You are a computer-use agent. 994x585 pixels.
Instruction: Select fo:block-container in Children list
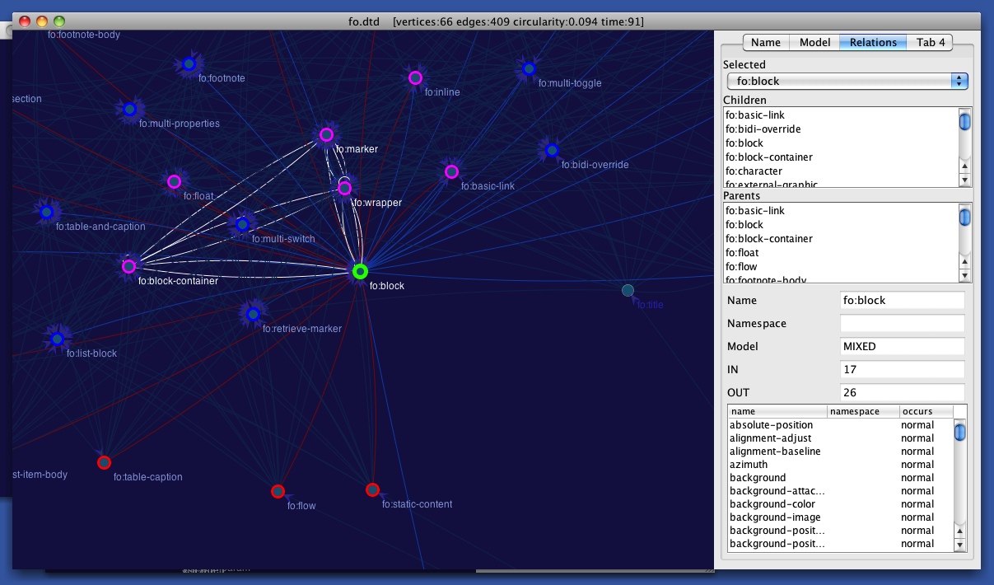pyautogui.click(x=841, y=157)
